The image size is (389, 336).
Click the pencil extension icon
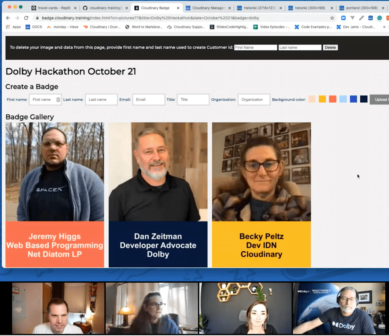click(361, 18)
